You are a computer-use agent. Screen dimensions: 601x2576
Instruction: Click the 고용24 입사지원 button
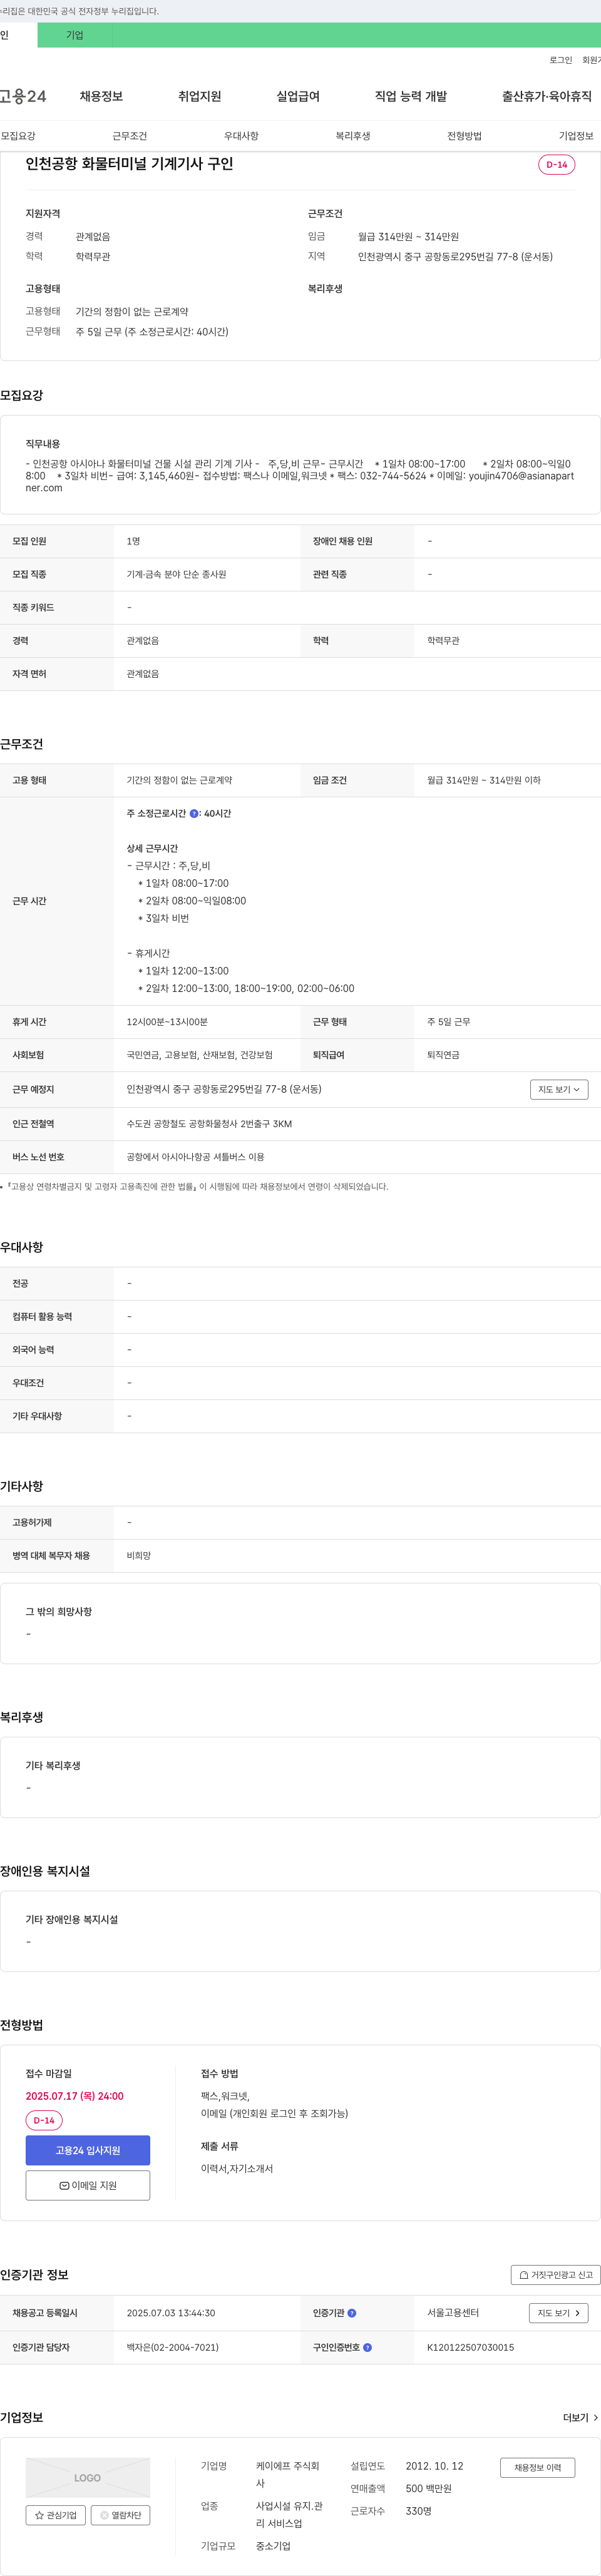coord(88,2150)
